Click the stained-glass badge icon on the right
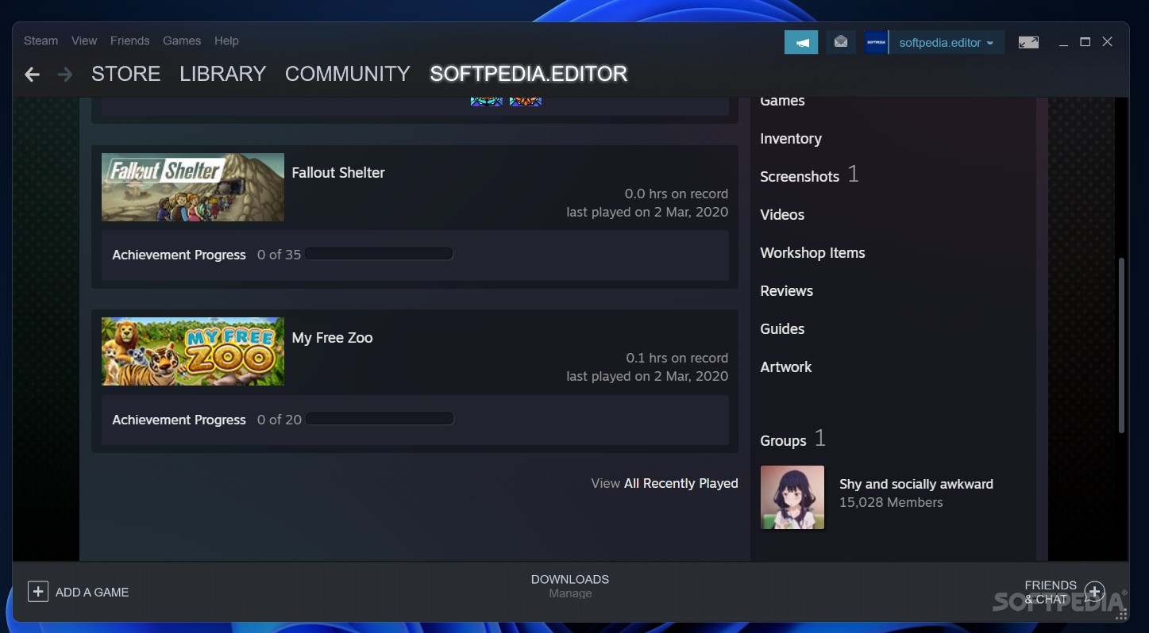Screen dimensions: 1149x633 pos(526,102)
